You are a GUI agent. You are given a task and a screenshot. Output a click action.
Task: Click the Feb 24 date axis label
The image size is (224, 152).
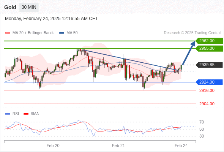[181, 146]
